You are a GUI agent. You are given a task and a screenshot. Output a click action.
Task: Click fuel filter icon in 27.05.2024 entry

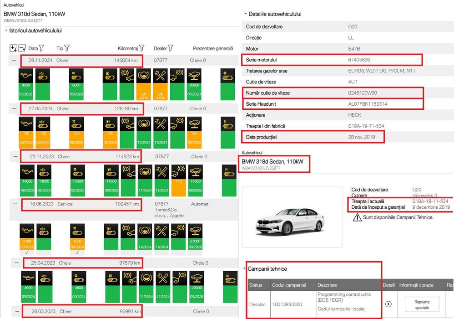(x=110, y=124)
